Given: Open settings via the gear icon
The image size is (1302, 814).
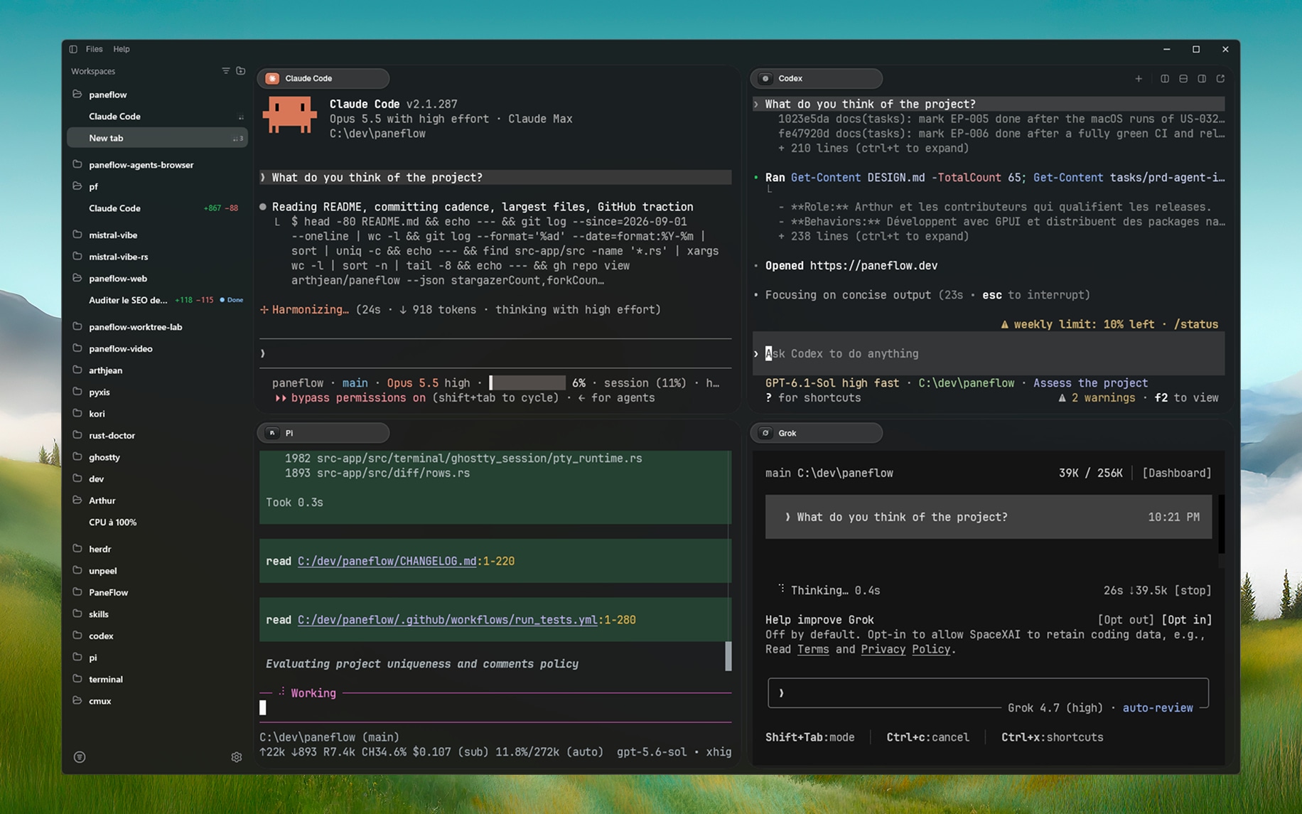Looking at the screenshot, I should coord(237,757).
